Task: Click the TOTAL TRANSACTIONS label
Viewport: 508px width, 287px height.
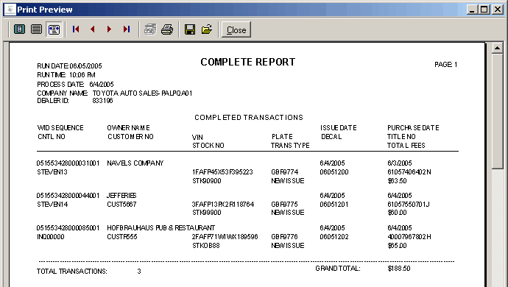Action: point(72,271)
